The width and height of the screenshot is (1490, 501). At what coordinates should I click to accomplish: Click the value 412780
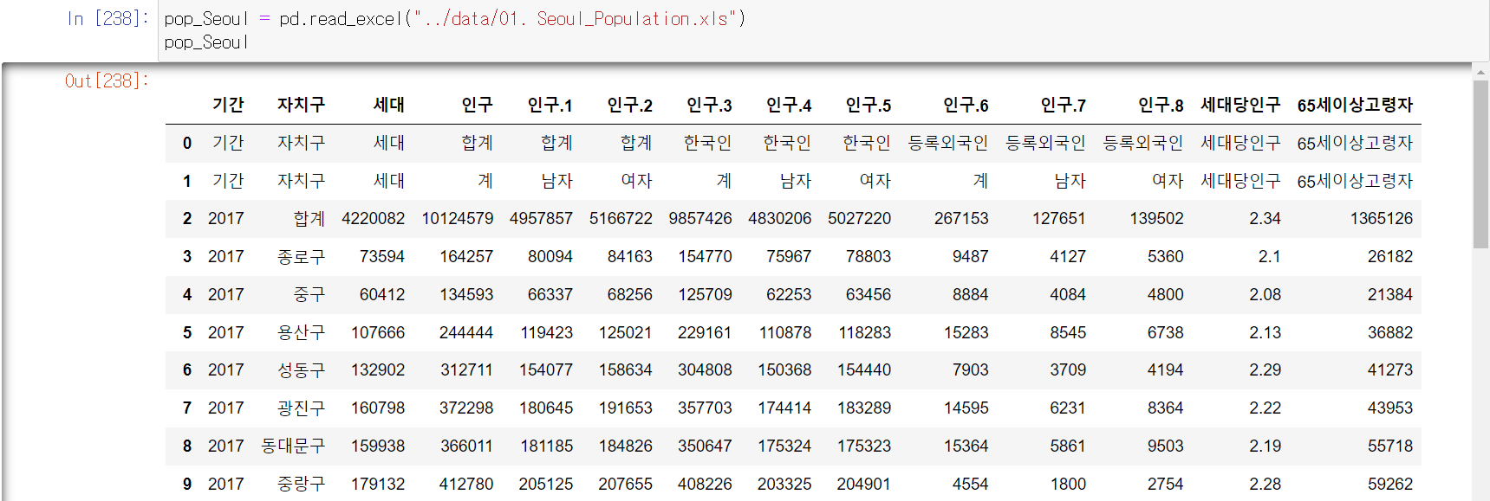466,484
